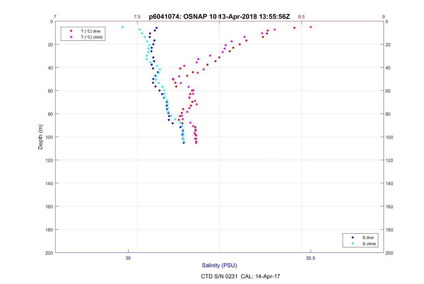424x284 pixels.
Task: Click the red top-axis tick label 7
Action: [x=55, y=17]
